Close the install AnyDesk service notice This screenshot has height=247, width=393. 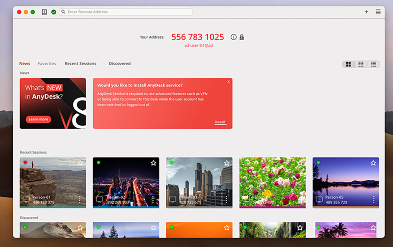[229, 82]
